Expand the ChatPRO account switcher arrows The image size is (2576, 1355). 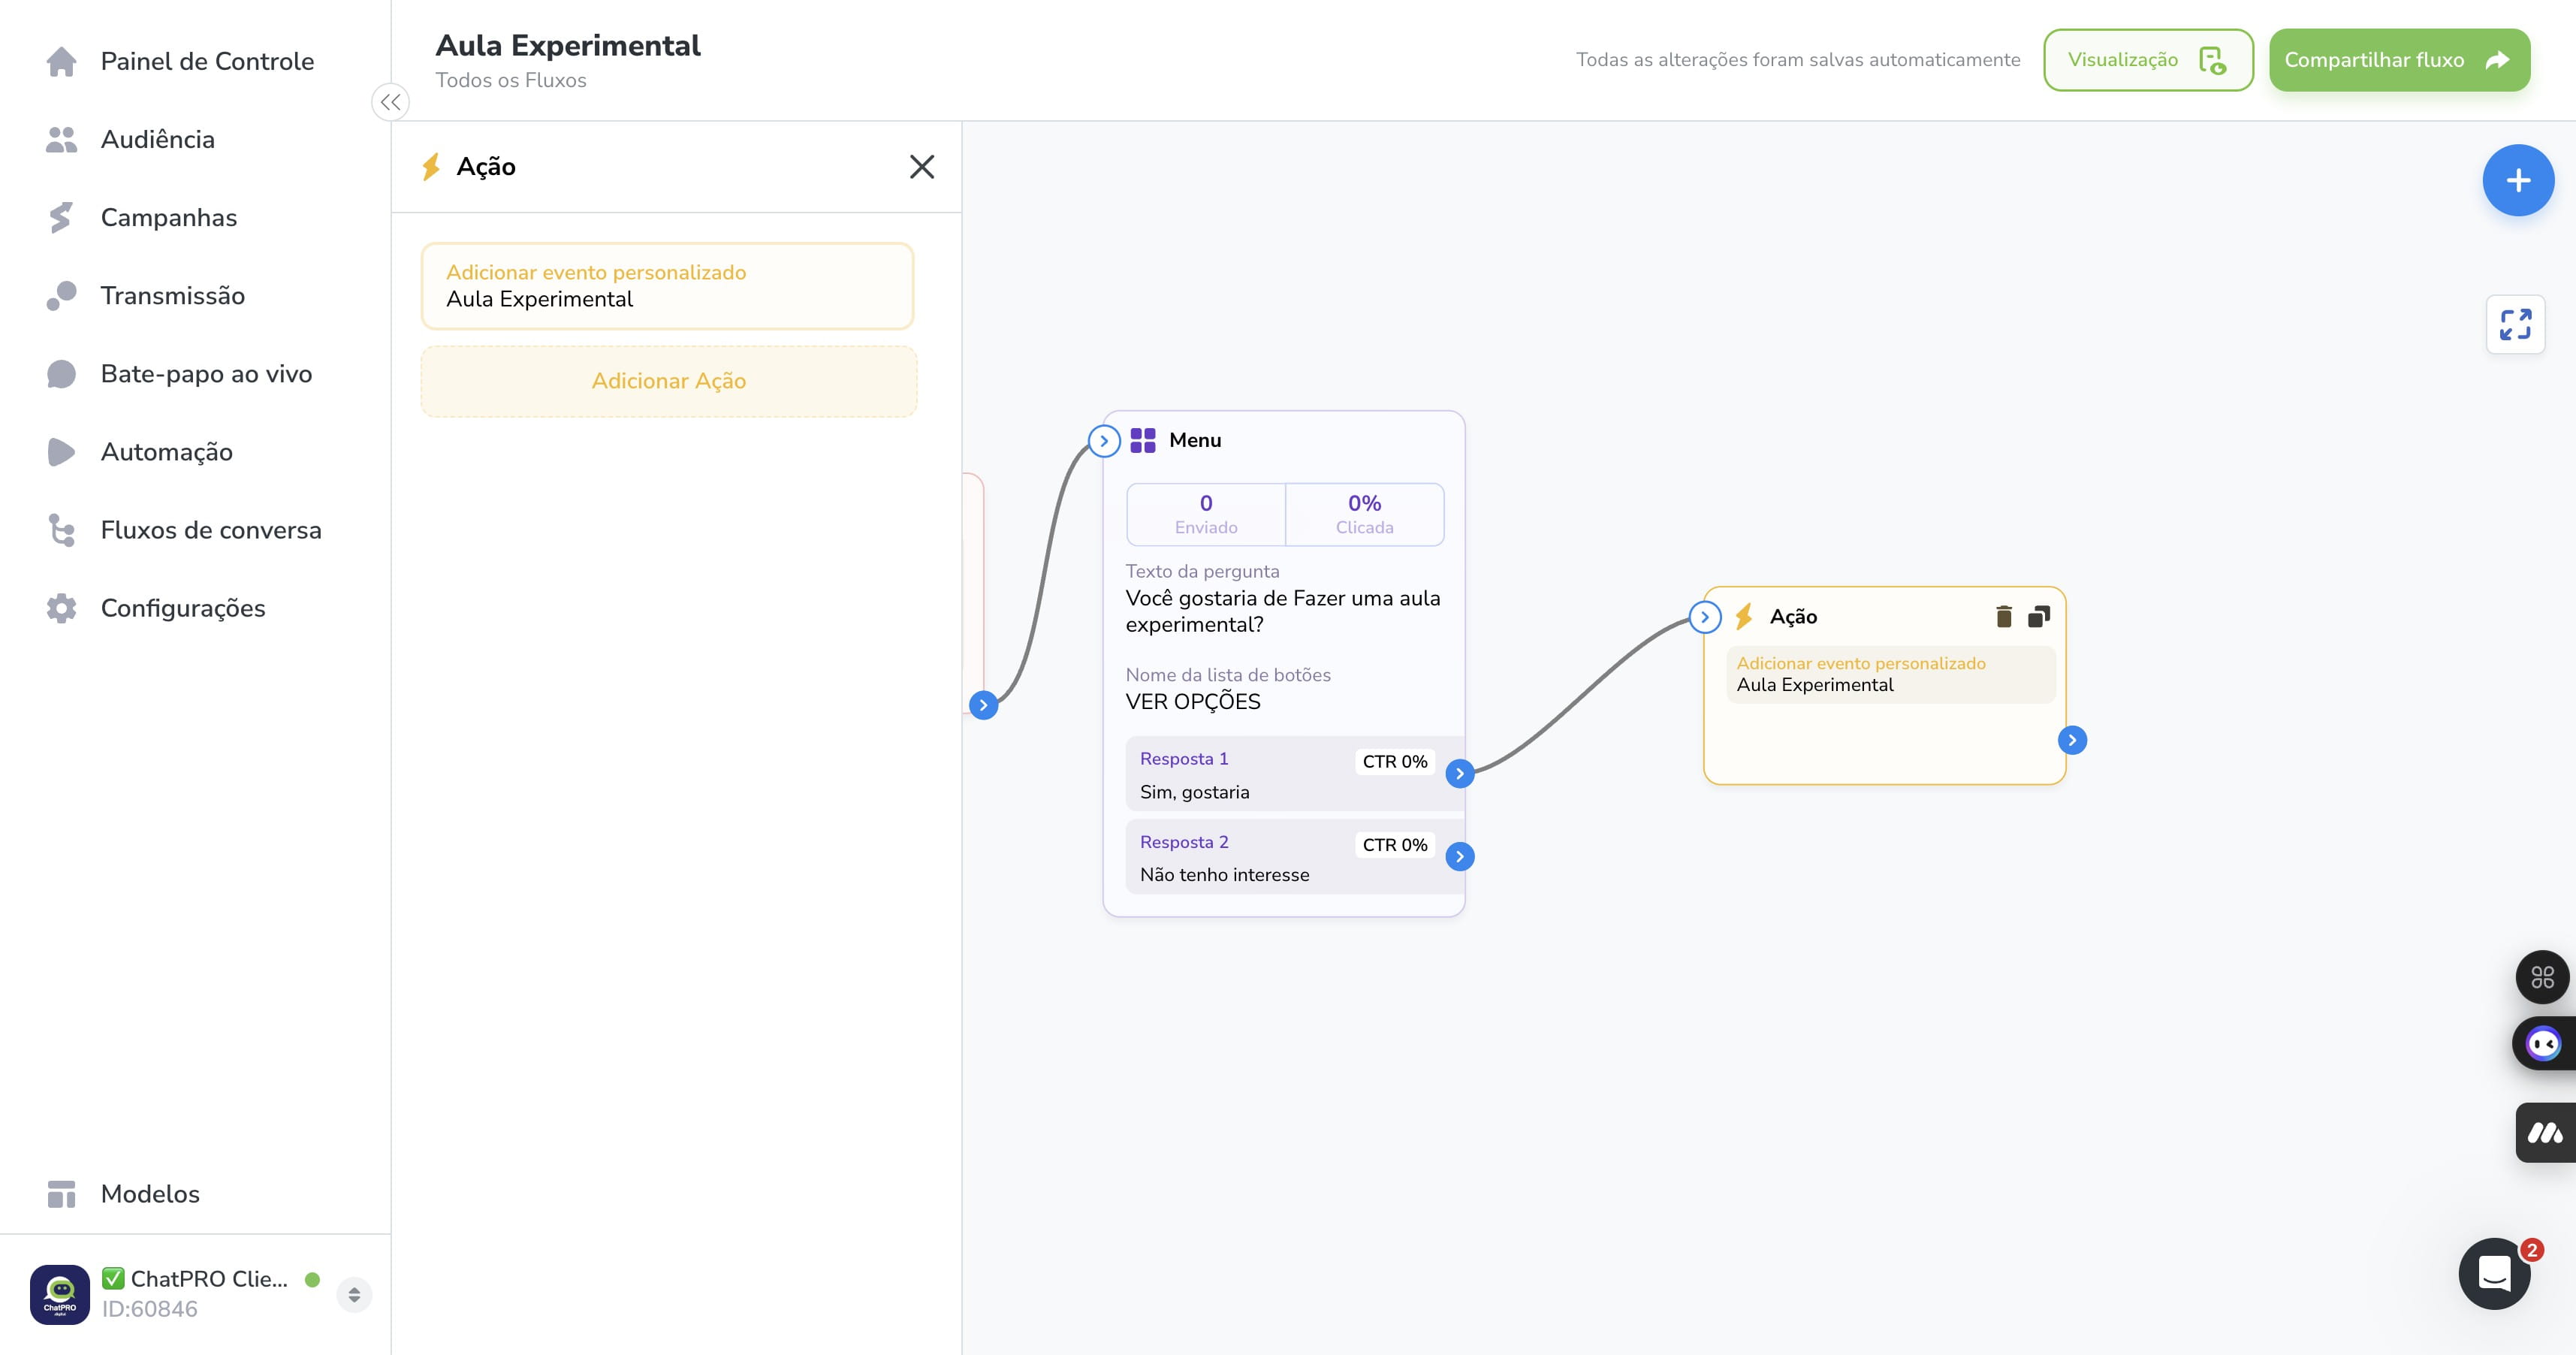(x=354, y=1294)
